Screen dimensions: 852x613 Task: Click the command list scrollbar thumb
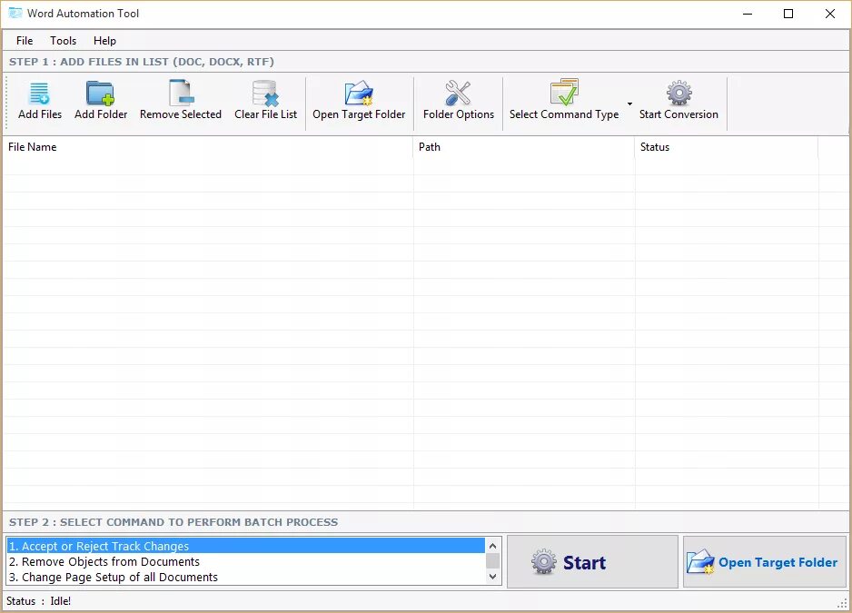tap(493, 560)
